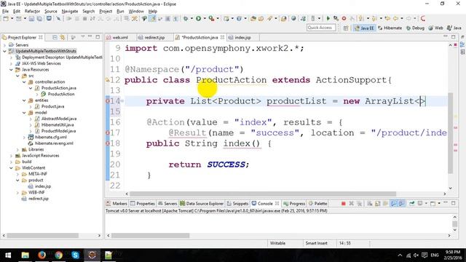
Task: Maximize the Project Explorer view
Action: [98, 37]
